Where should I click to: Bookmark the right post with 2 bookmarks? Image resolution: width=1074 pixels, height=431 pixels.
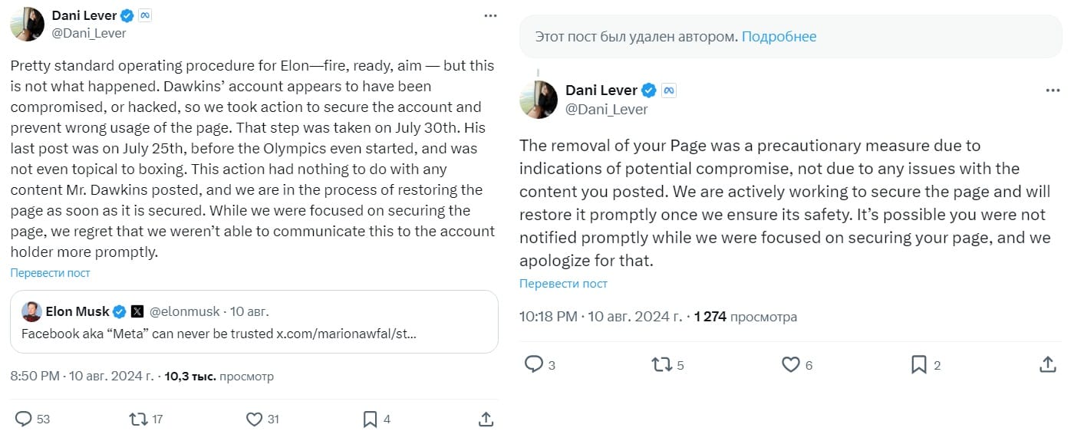pos(919,365)
